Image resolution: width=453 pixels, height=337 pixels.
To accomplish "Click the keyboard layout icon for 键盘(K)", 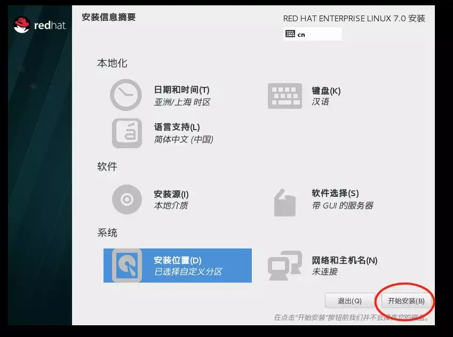I will (285, 96).
